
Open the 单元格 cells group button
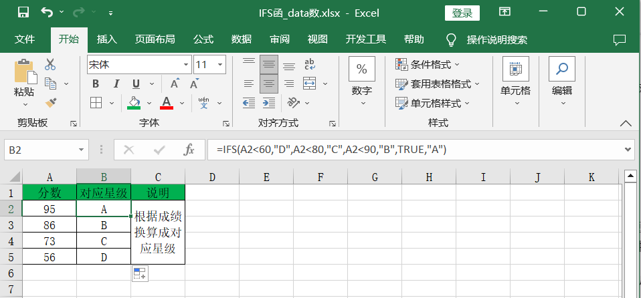point(515,82)
